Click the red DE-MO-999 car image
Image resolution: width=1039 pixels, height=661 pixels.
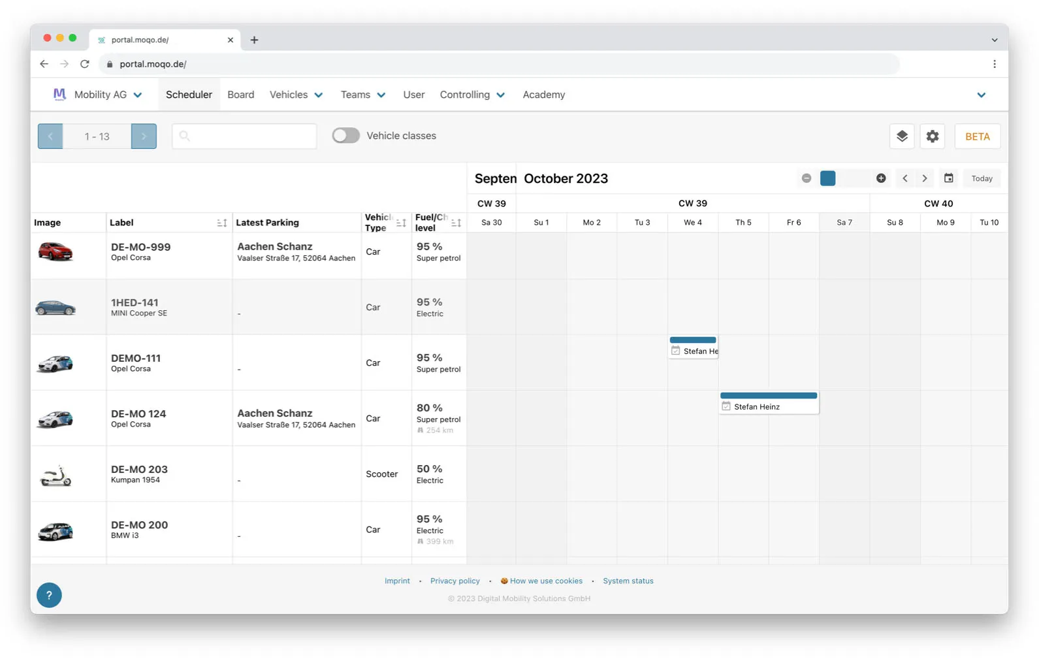[x=56, y=251]
